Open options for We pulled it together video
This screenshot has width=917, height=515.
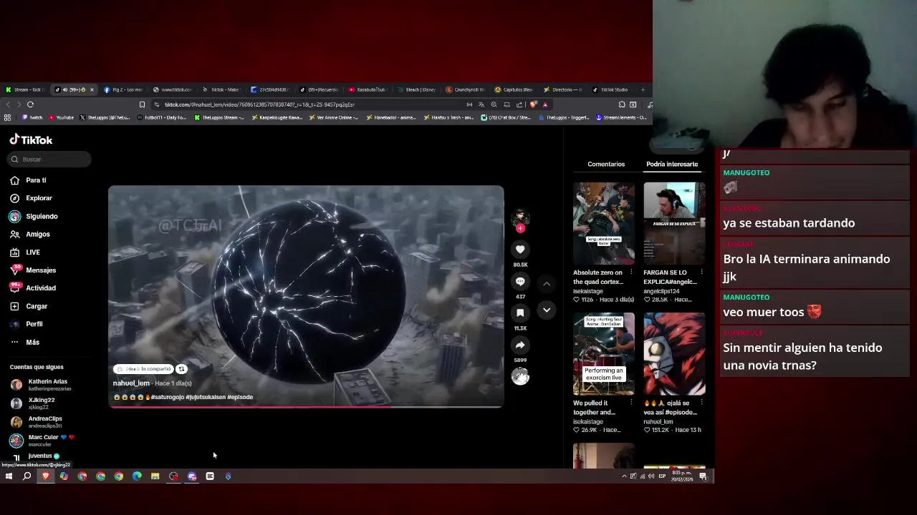(x=631, y=403)
